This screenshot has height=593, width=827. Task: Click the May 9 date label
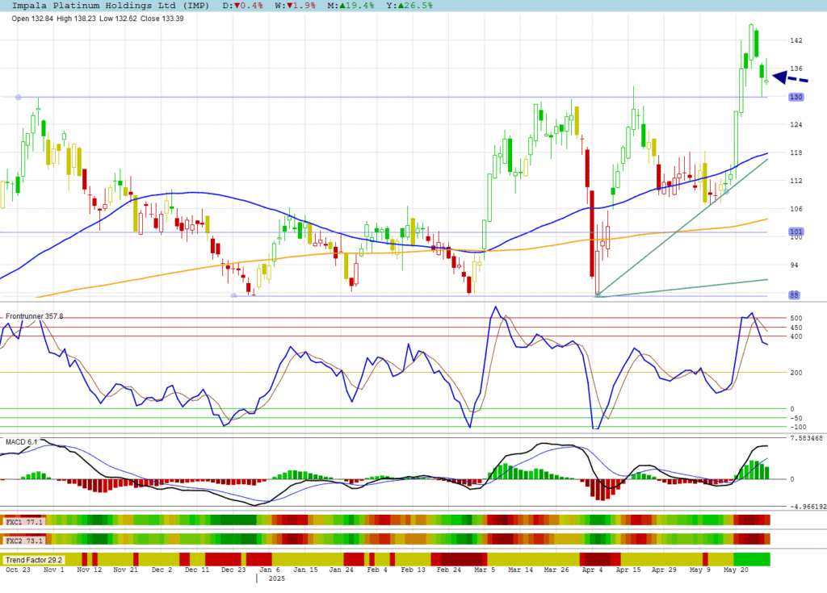700,570
